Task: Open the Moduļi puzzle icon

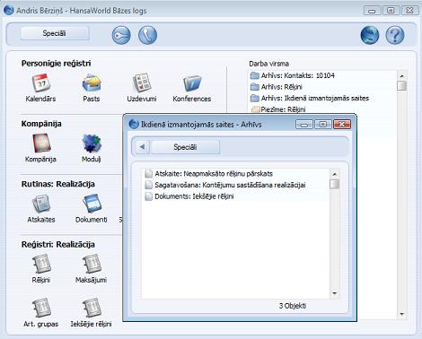Action: (x=92, y=143)
